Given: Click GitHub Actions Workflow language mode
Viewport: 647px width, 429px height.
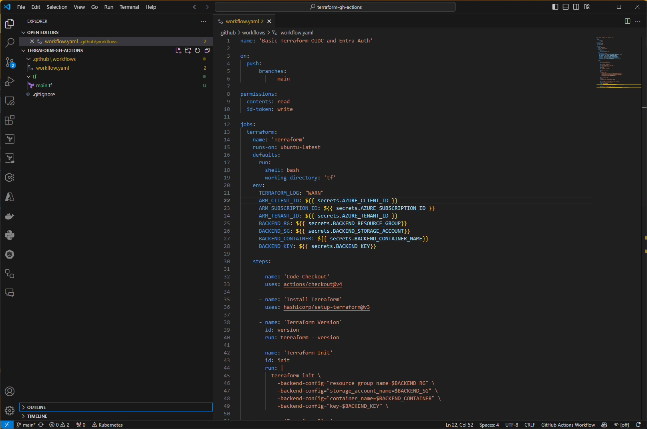Looking at the screenshot, I should 568,425.
